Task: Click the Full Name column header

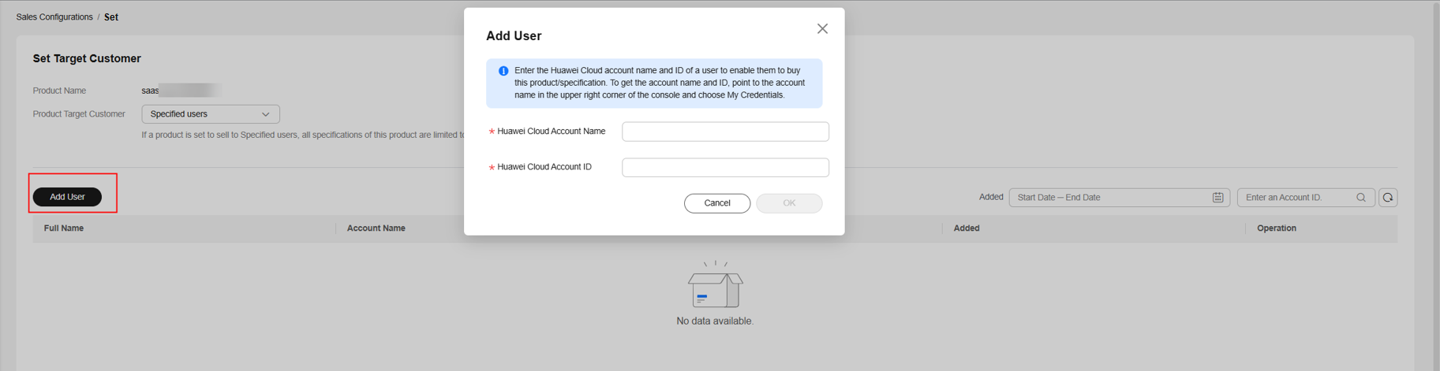Action: pyautogui.click(x=64, y=228)
